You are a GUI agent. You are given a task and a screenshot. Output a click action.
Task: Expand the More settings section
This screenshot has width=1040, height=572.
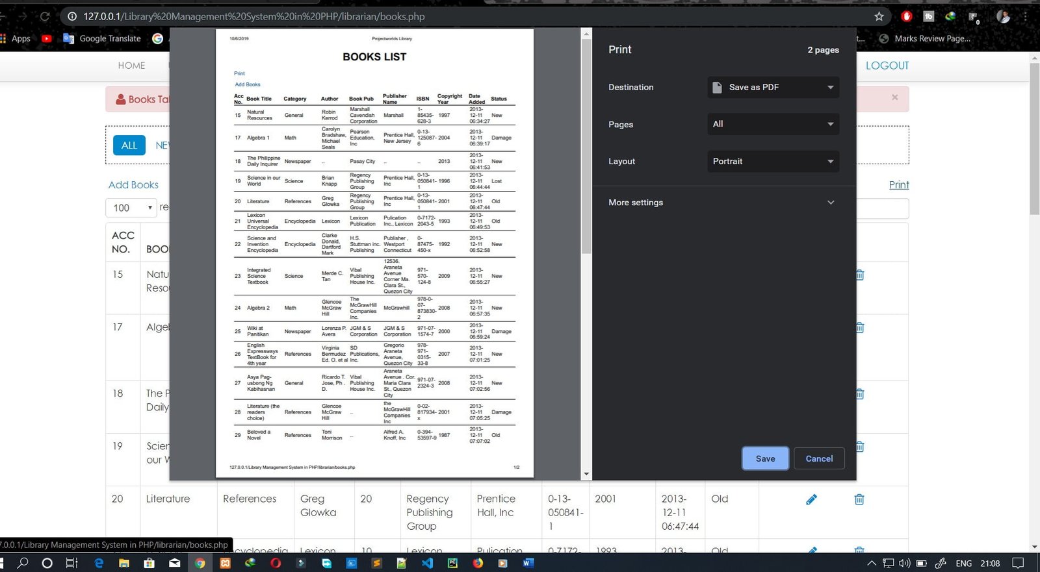tap(721, 203)
